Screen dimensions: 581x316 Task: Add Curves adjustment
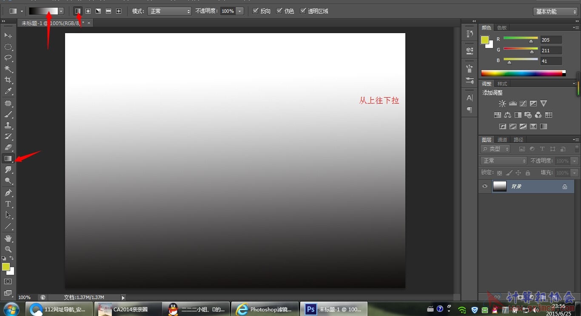pyautogui.click(x=523, y=103)
